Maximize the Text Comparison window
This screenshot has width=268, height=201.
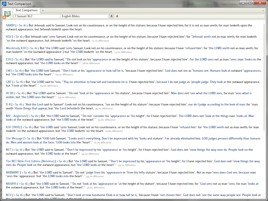click(250, 3)
